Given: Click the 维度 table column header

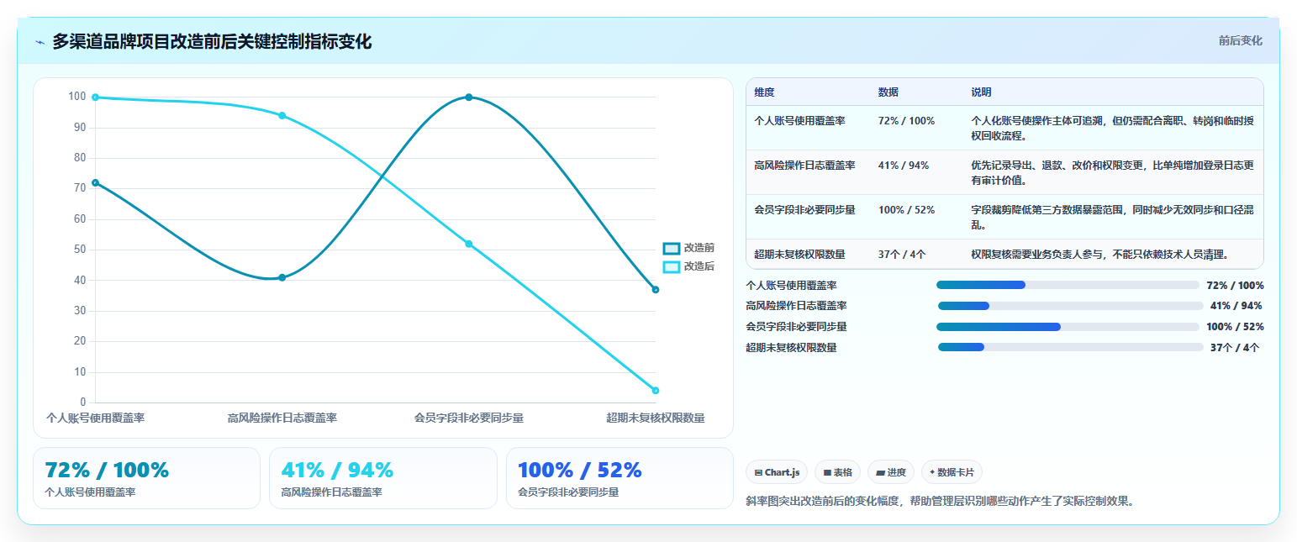Looking at the screenshot, I should tap(764, 92).
